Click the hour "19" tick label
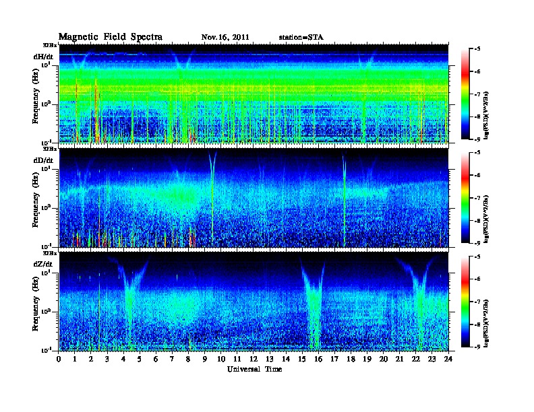The width and height of the screenshot is (534, 412). pos(367,359)
